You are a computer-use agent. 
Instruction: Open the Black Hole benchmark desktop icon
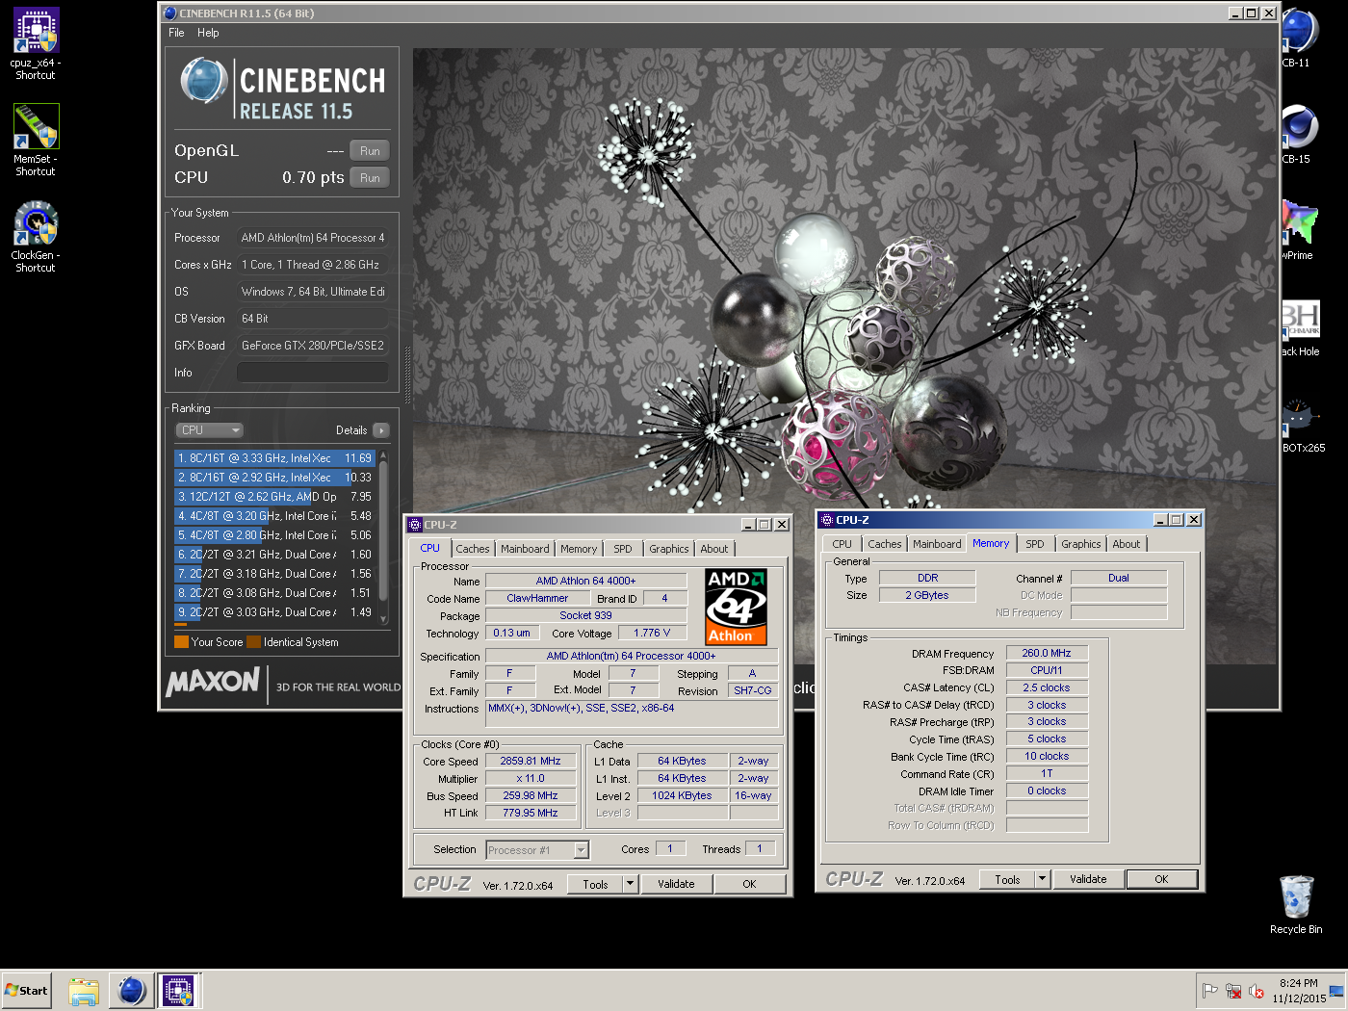[x=1300, y=327]
